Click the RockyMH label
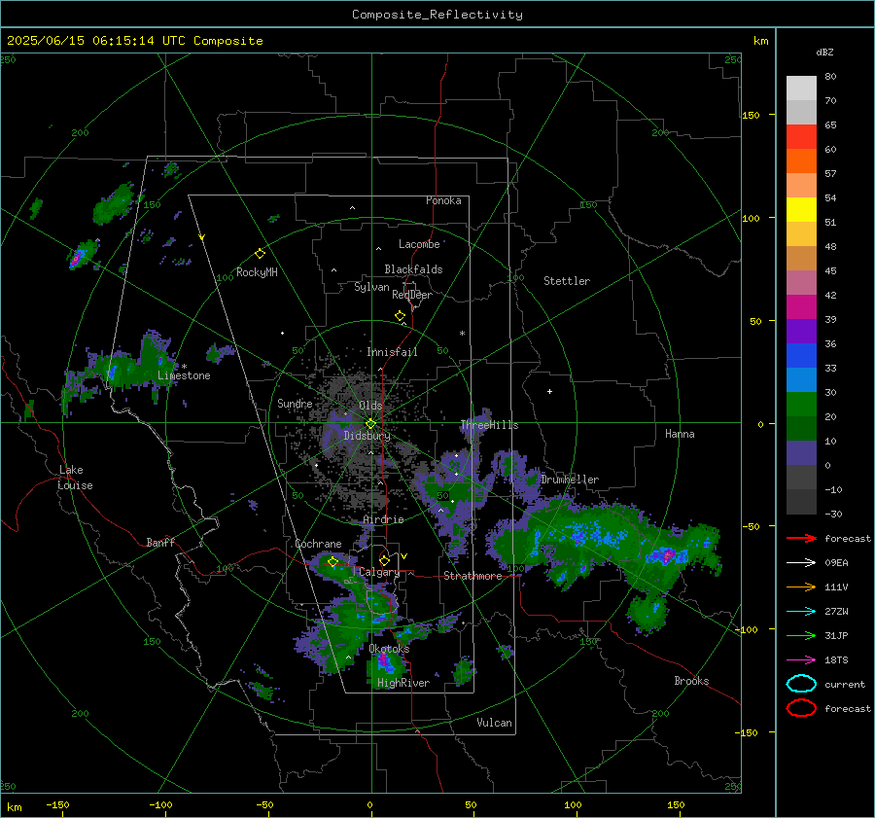Screen dimensions: 875x818 click(x=257, y=272)
